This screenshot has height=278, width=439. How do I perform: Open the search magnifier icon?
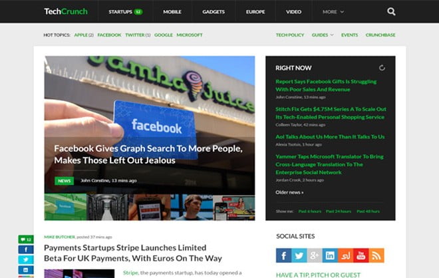tap(391, 11)
